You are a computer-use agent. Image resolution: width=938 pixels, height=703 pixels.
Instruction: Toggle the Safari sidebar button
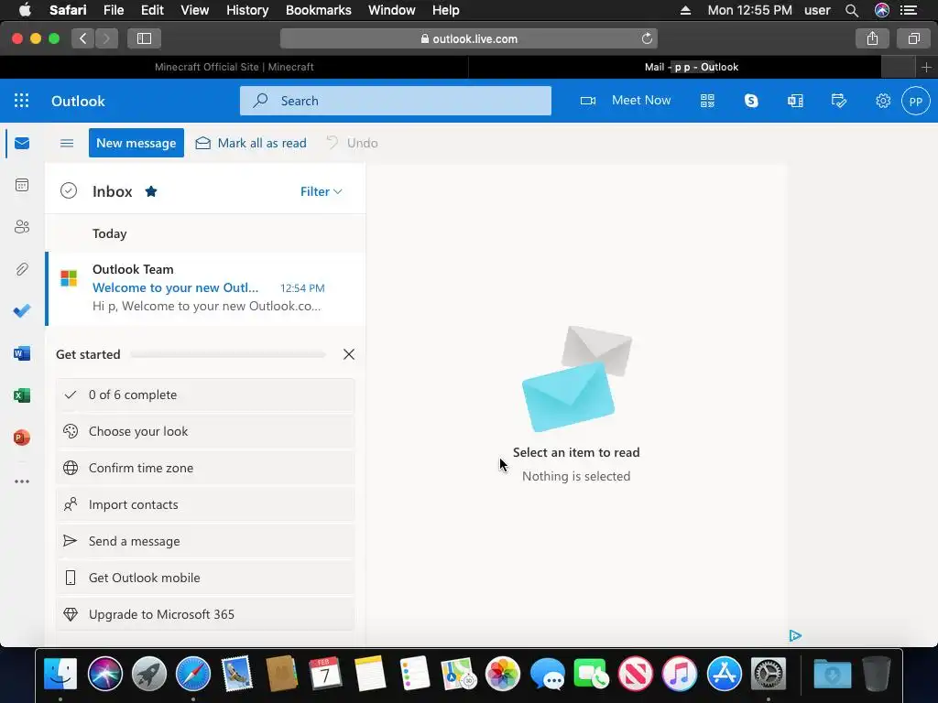[x=144, y=38]
